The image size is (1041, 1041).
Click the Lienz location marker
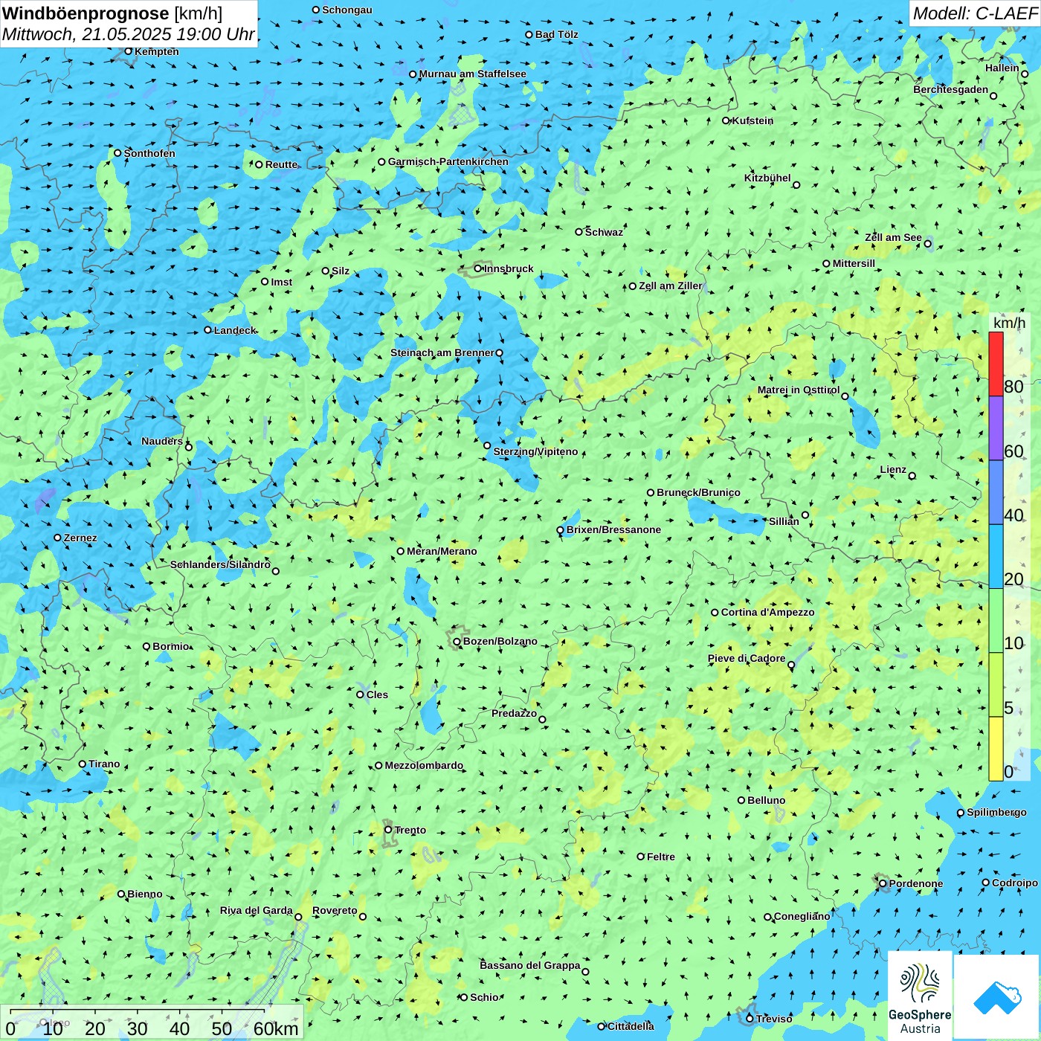(x=912, y=476)
